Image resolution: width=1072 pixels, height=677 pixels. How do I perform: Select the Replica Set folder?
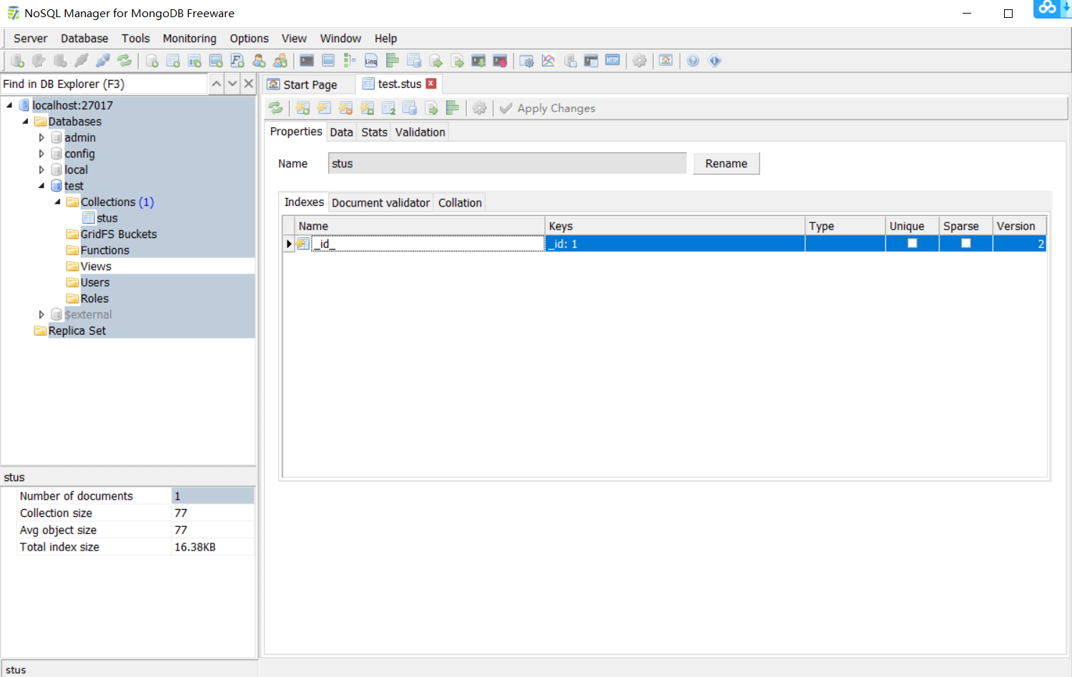[x=77, y=330]
